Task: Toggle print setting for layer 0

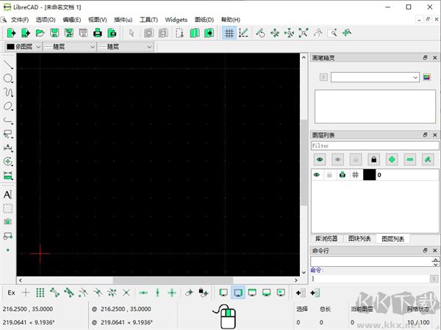Action: [343, 175]
